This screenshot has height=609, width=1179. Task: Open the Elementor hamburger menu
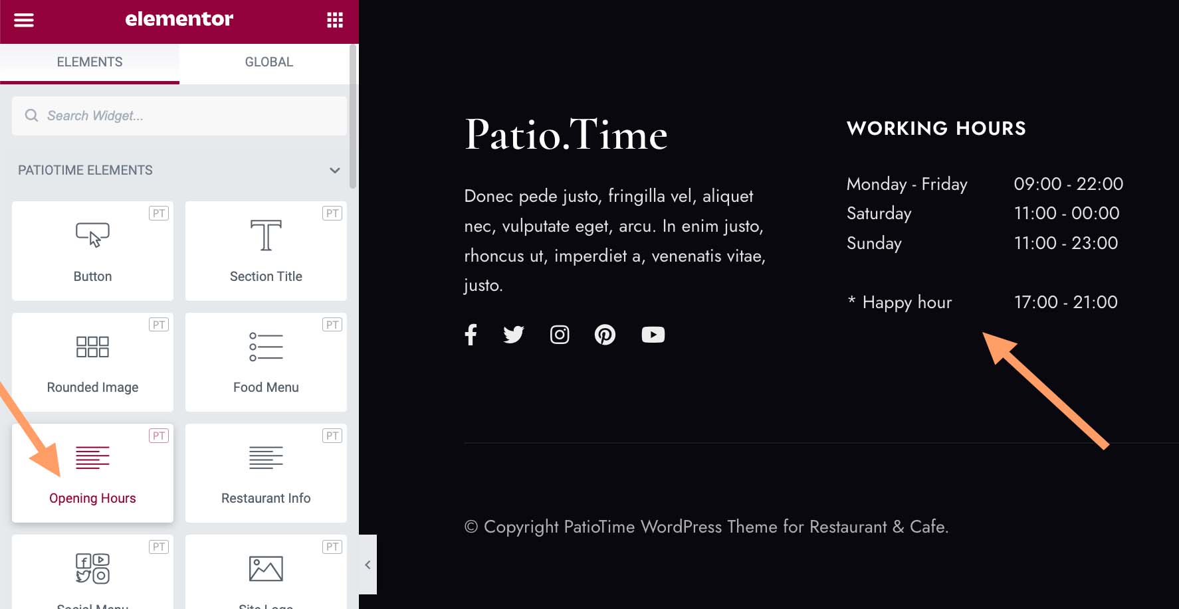tap(24, 20)
